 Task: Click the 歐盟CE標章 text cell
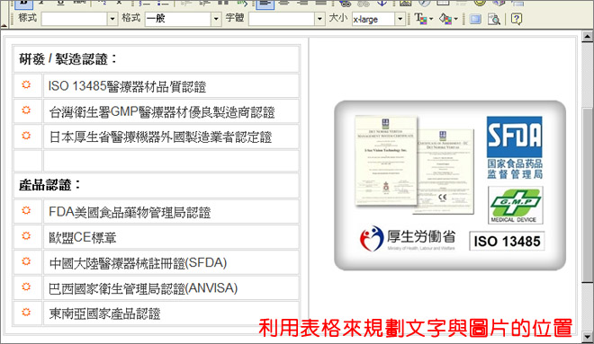[171, 237]
